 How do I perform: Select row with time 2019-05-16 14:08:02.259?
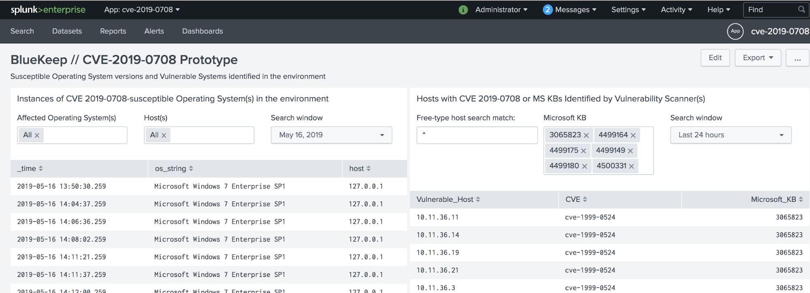coord(209,240)
